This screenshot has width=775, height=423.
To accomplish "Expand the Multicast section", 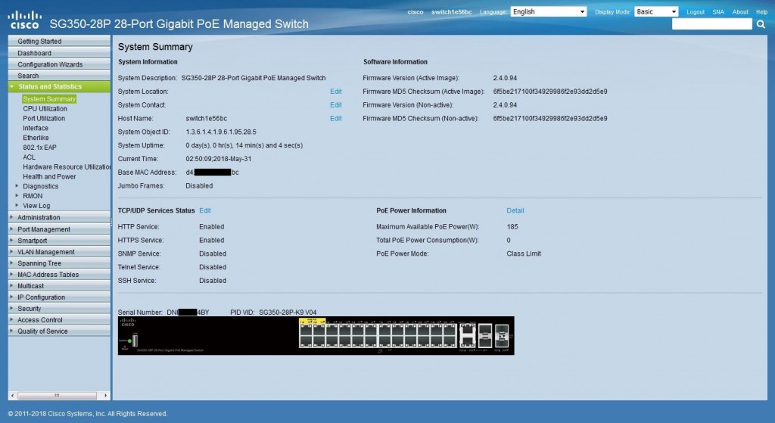I will [59, 286].
